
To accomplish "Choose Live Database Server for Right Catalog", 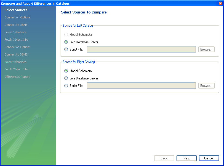I will tap(66, 78).
